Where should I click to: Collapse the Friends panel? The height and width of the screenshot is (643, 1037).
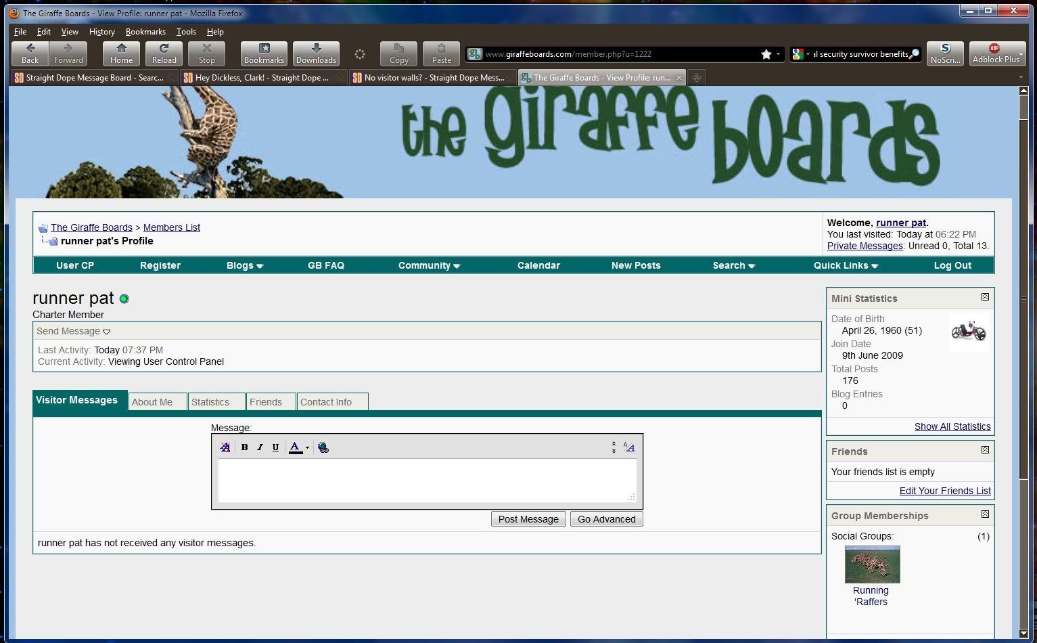click(985, 450)
